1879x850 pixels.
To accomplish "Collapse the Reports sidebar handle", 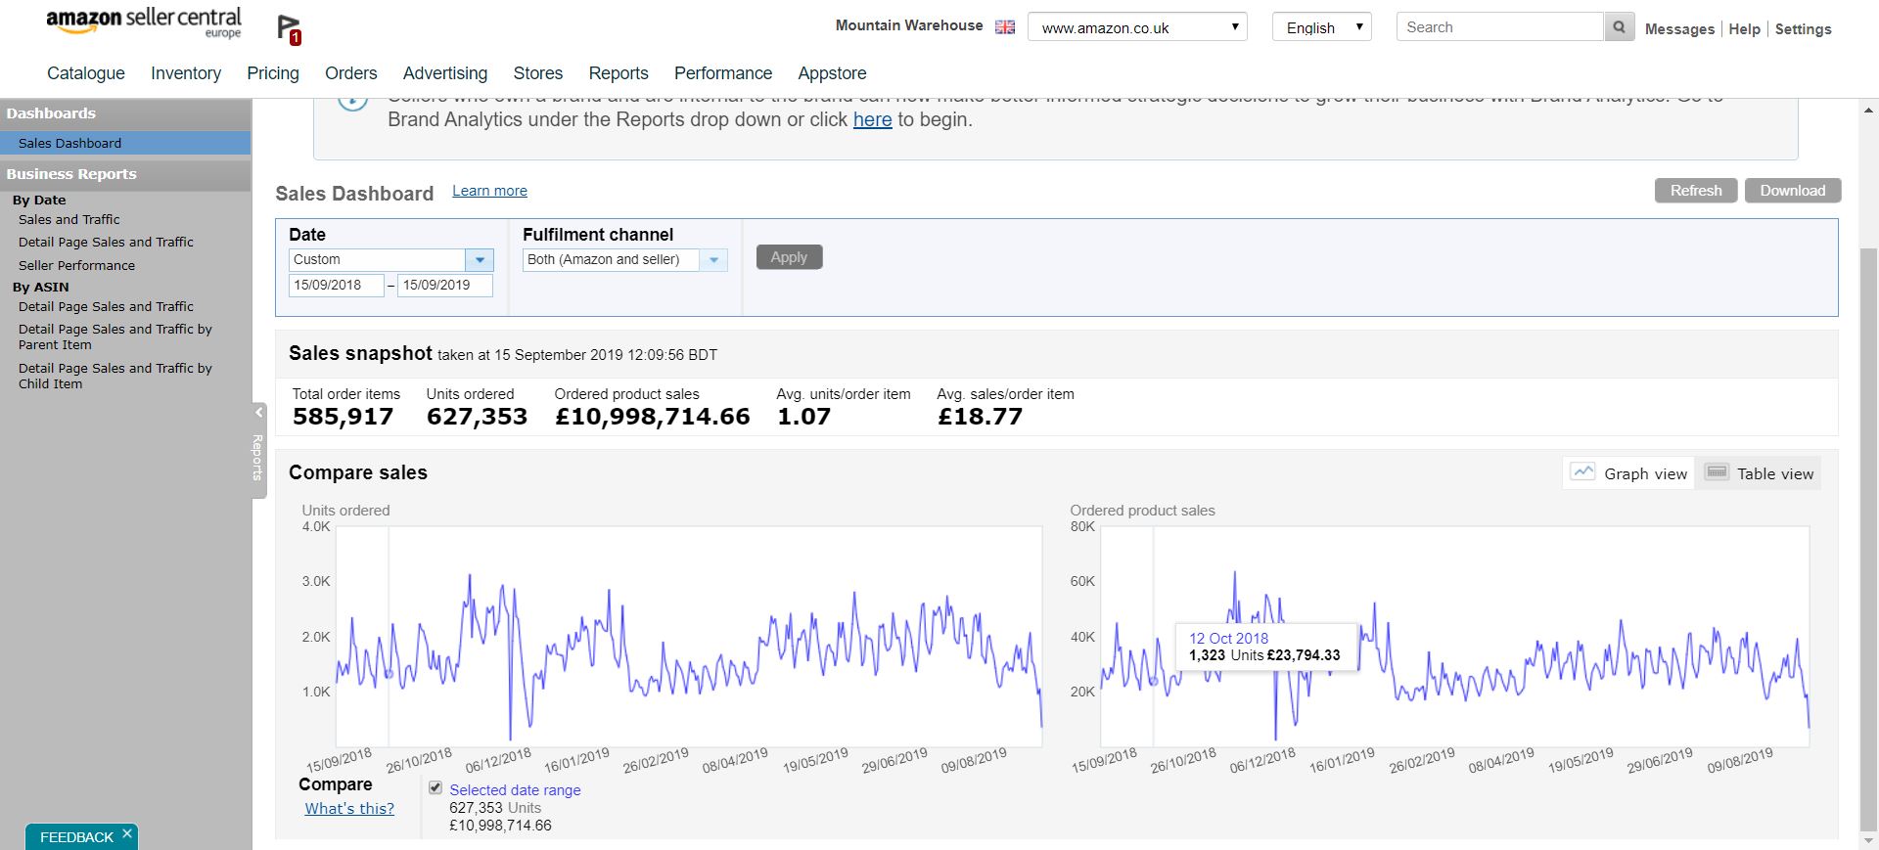I will 258,450.
